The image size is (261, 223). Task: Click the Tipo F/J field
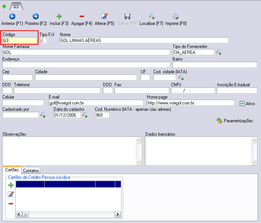[x=44, y=41]
